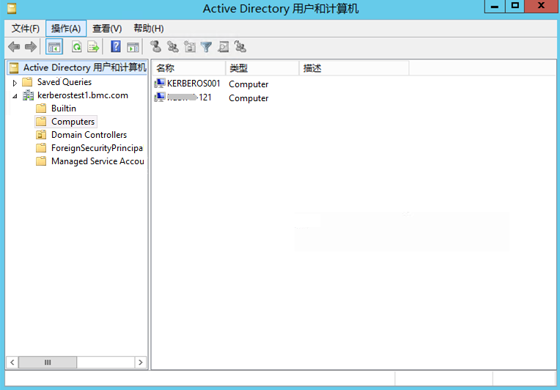Click the Saved Queries folder icon
The image size is (560, 390).
28,82
